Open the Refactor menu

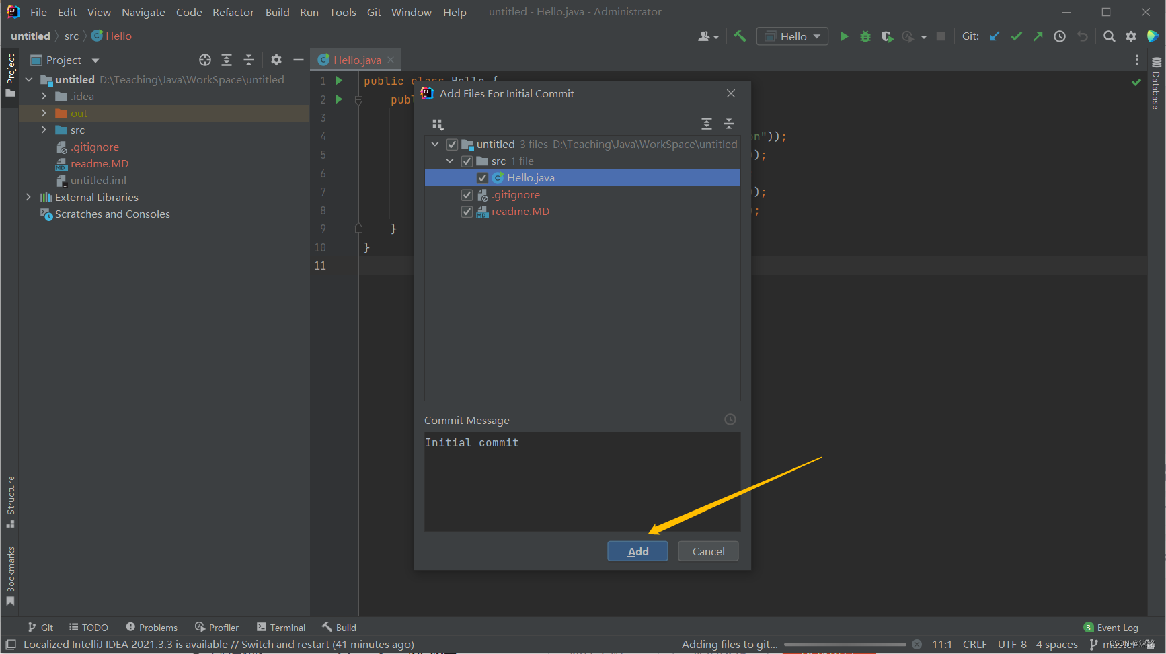click(x=233, y=12)
